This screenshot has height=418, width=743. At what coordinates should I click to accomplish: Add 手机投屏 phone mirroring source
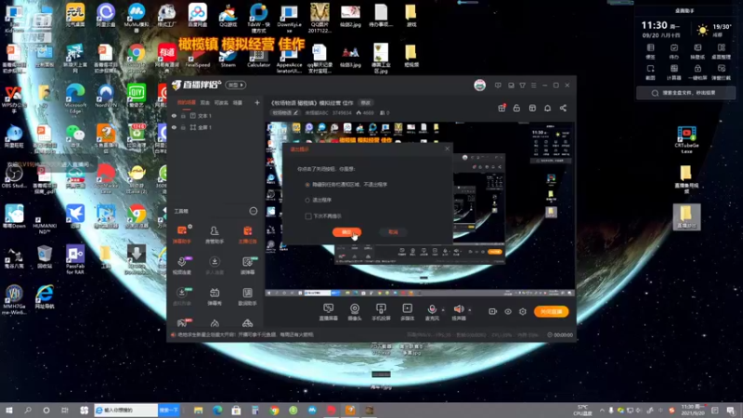point(381,312)
